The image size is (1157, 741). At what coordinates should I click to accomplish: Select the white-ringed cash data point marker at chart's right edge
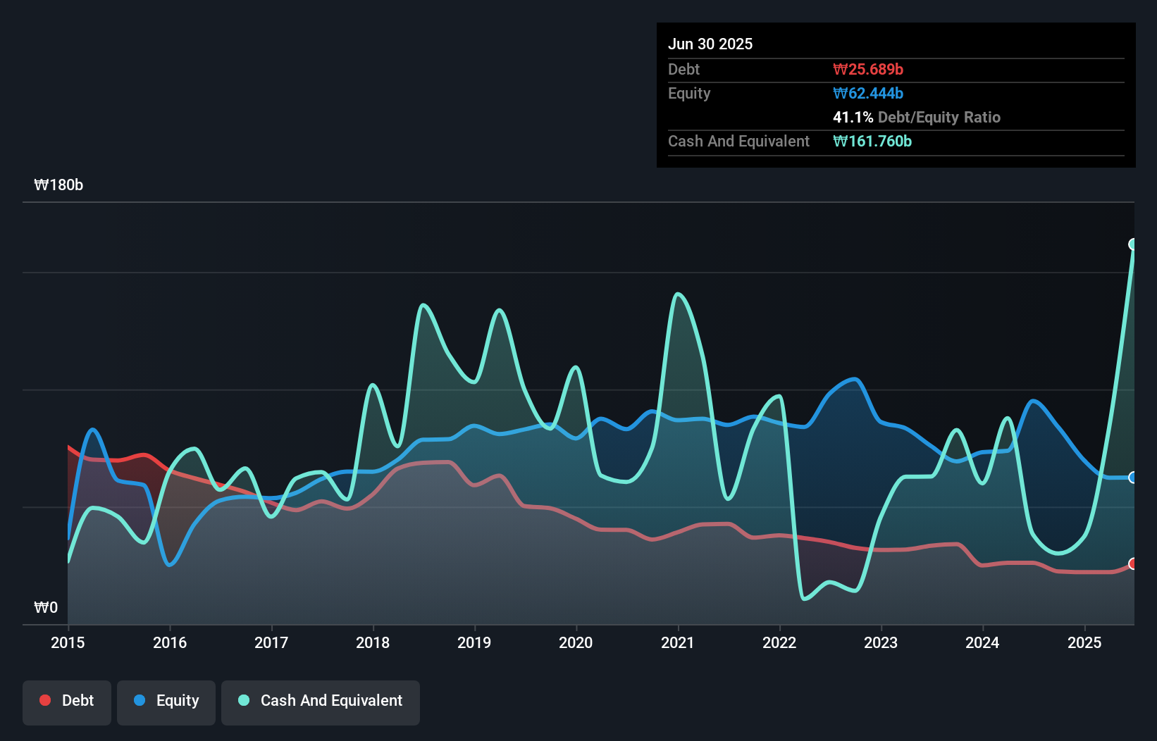(x=1133, y=243)
